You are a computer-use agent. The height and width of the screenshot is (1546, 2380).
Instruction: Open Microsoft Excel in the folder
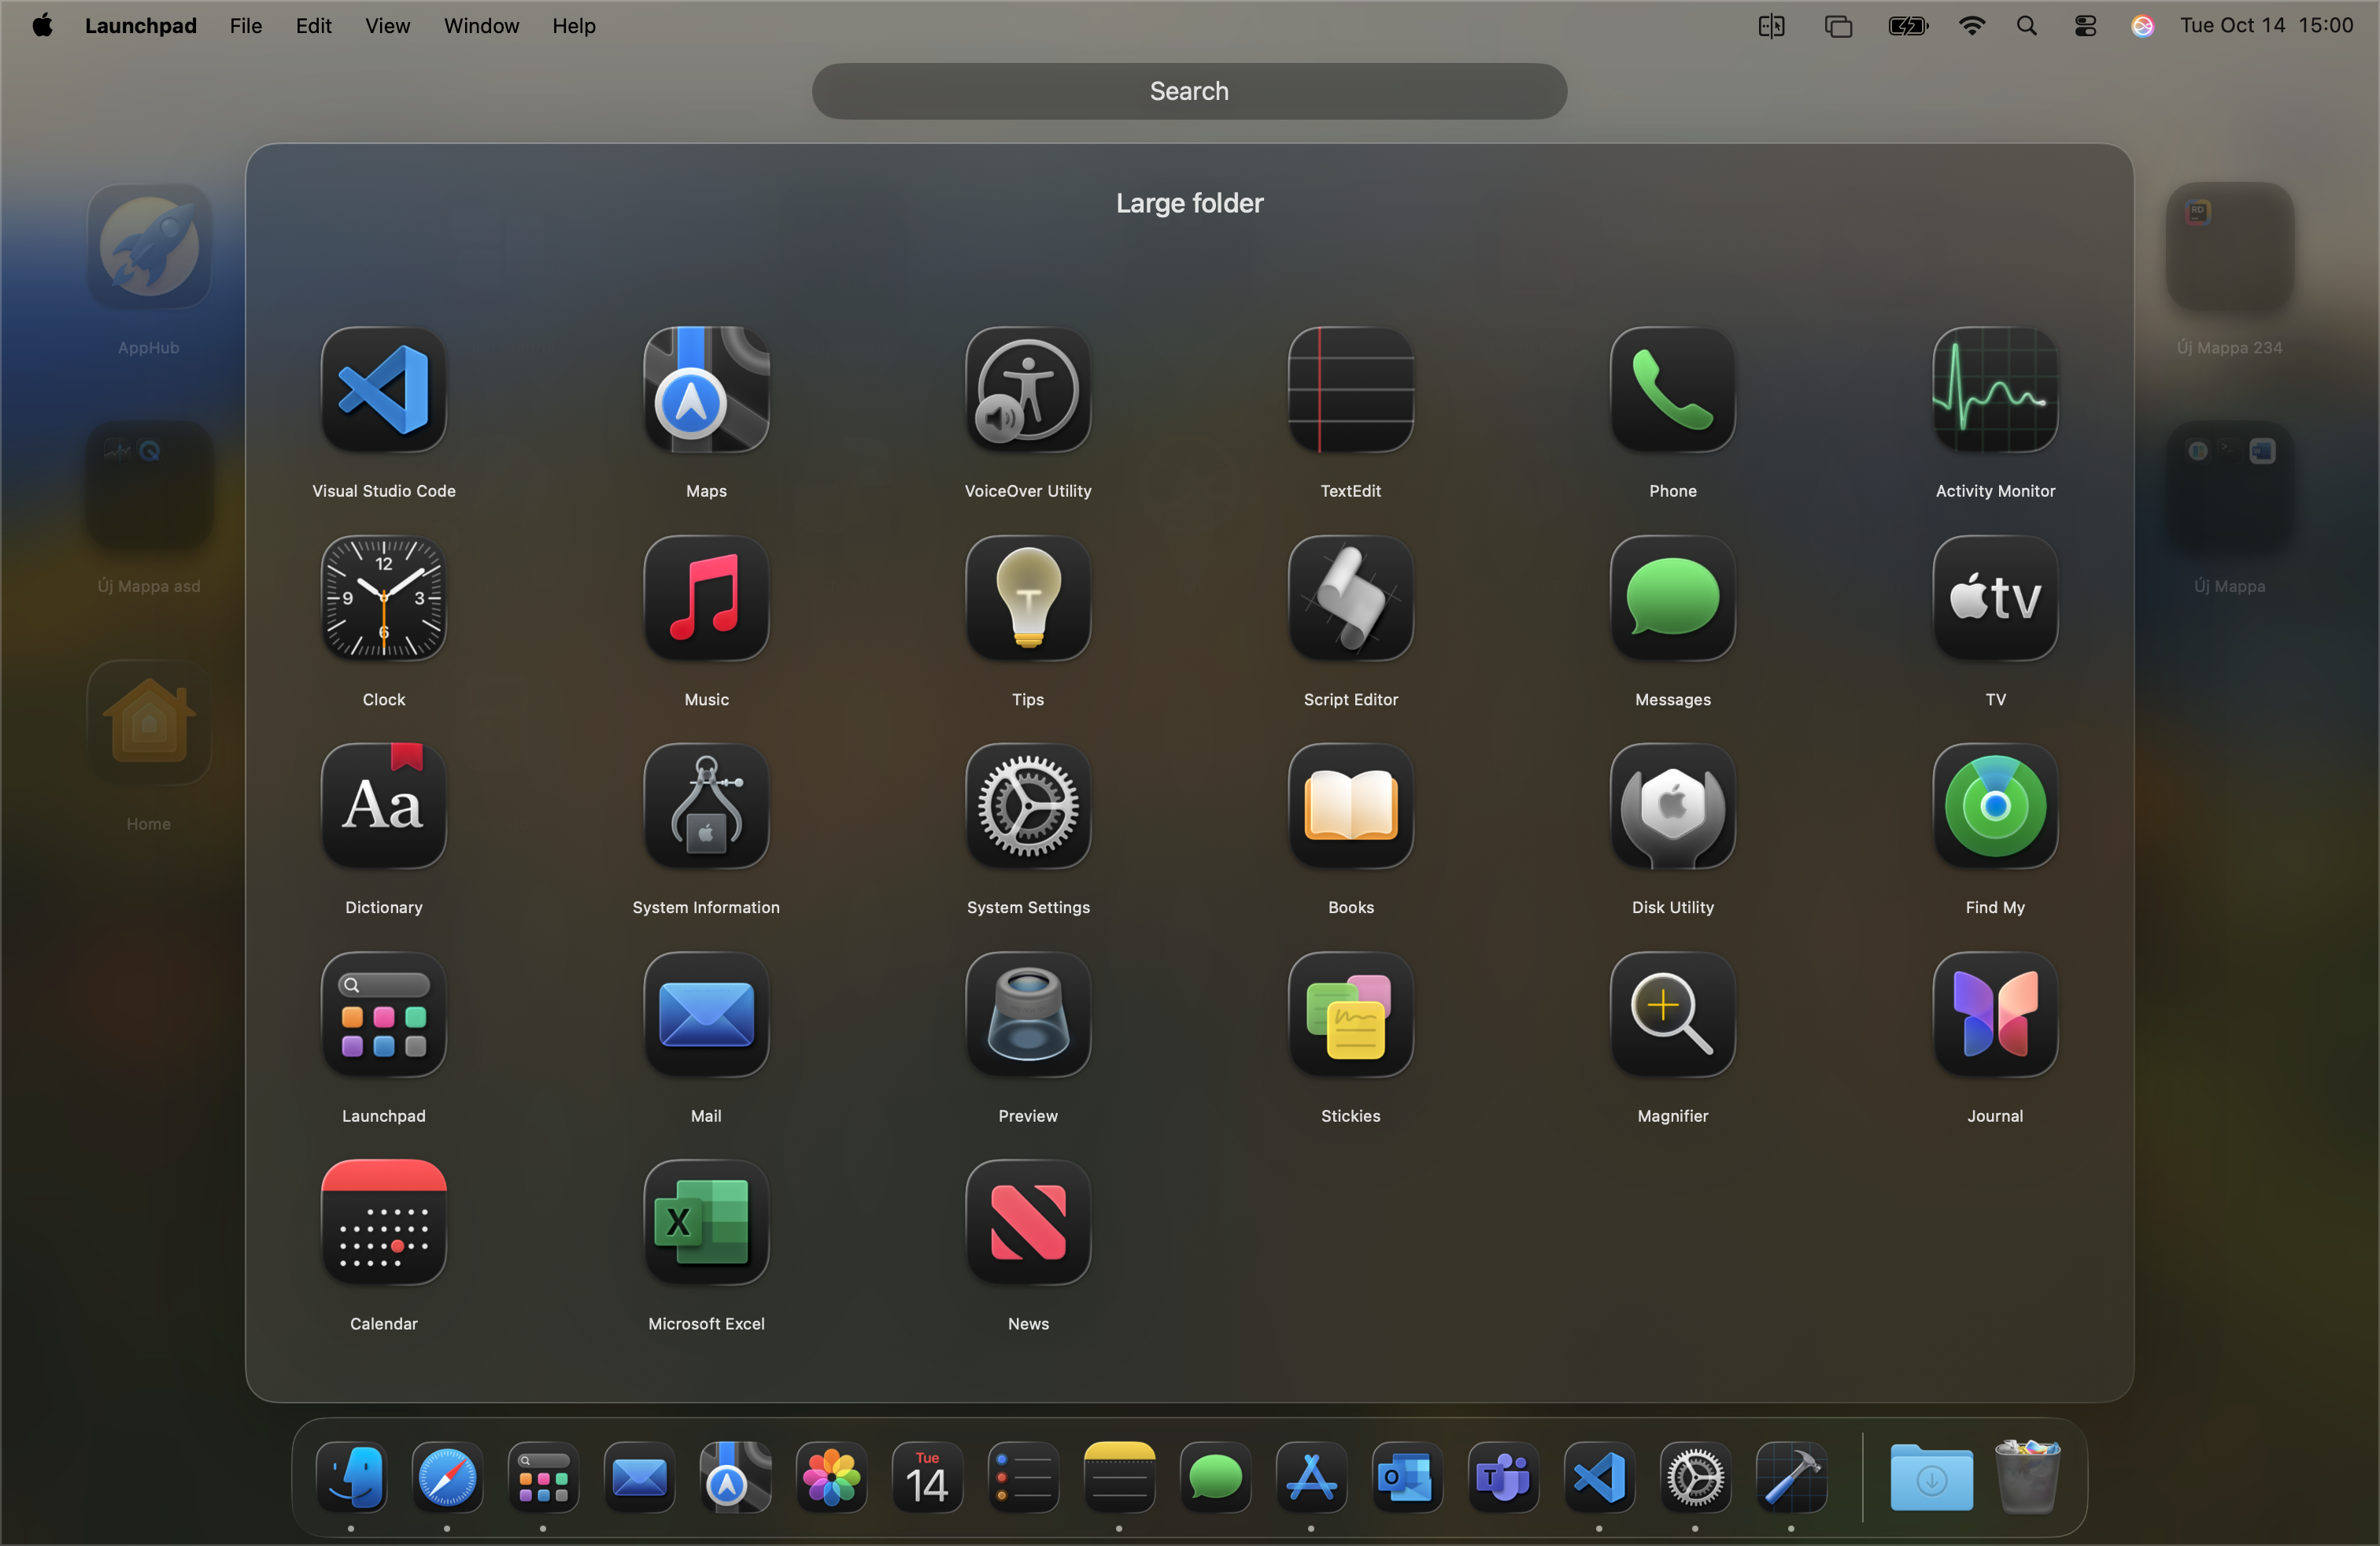click(706, 1222)
